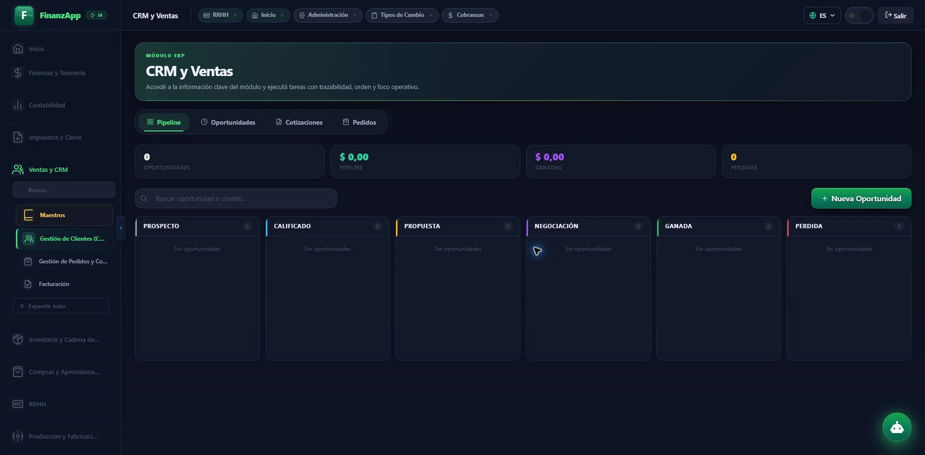925x455 pixels.
Task: Click the sidebar Buscar... search field
Action: click(64, 190)
